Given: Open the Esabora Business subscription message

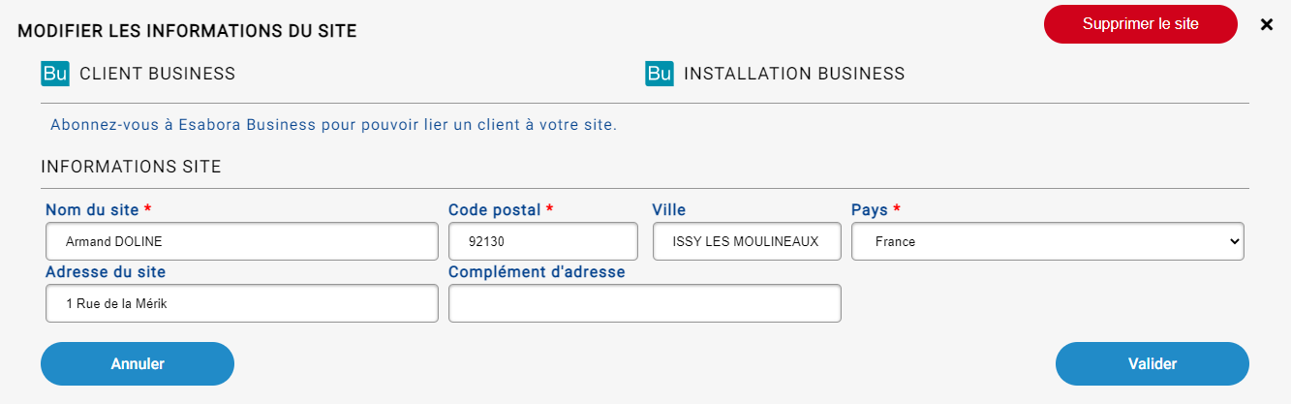Looking at the screenshot, I should tap(333, 125).
